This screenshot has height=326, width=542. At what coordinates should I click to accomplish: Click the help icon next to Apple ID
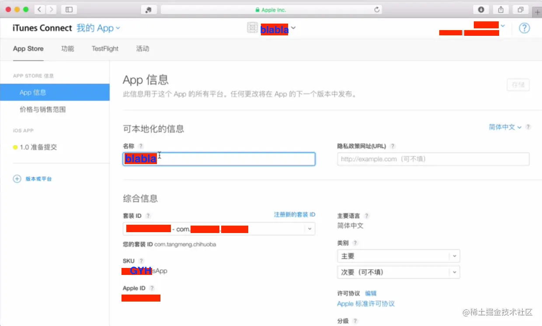[152, 288]
